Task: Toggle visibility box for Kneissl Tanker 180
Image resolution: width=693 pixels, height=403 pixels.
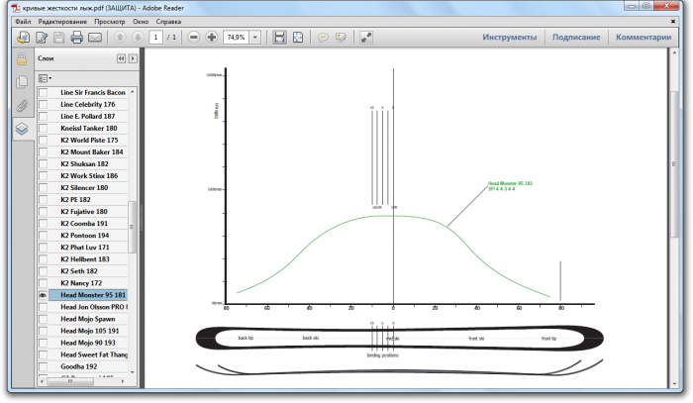Action: pos(43,129)
